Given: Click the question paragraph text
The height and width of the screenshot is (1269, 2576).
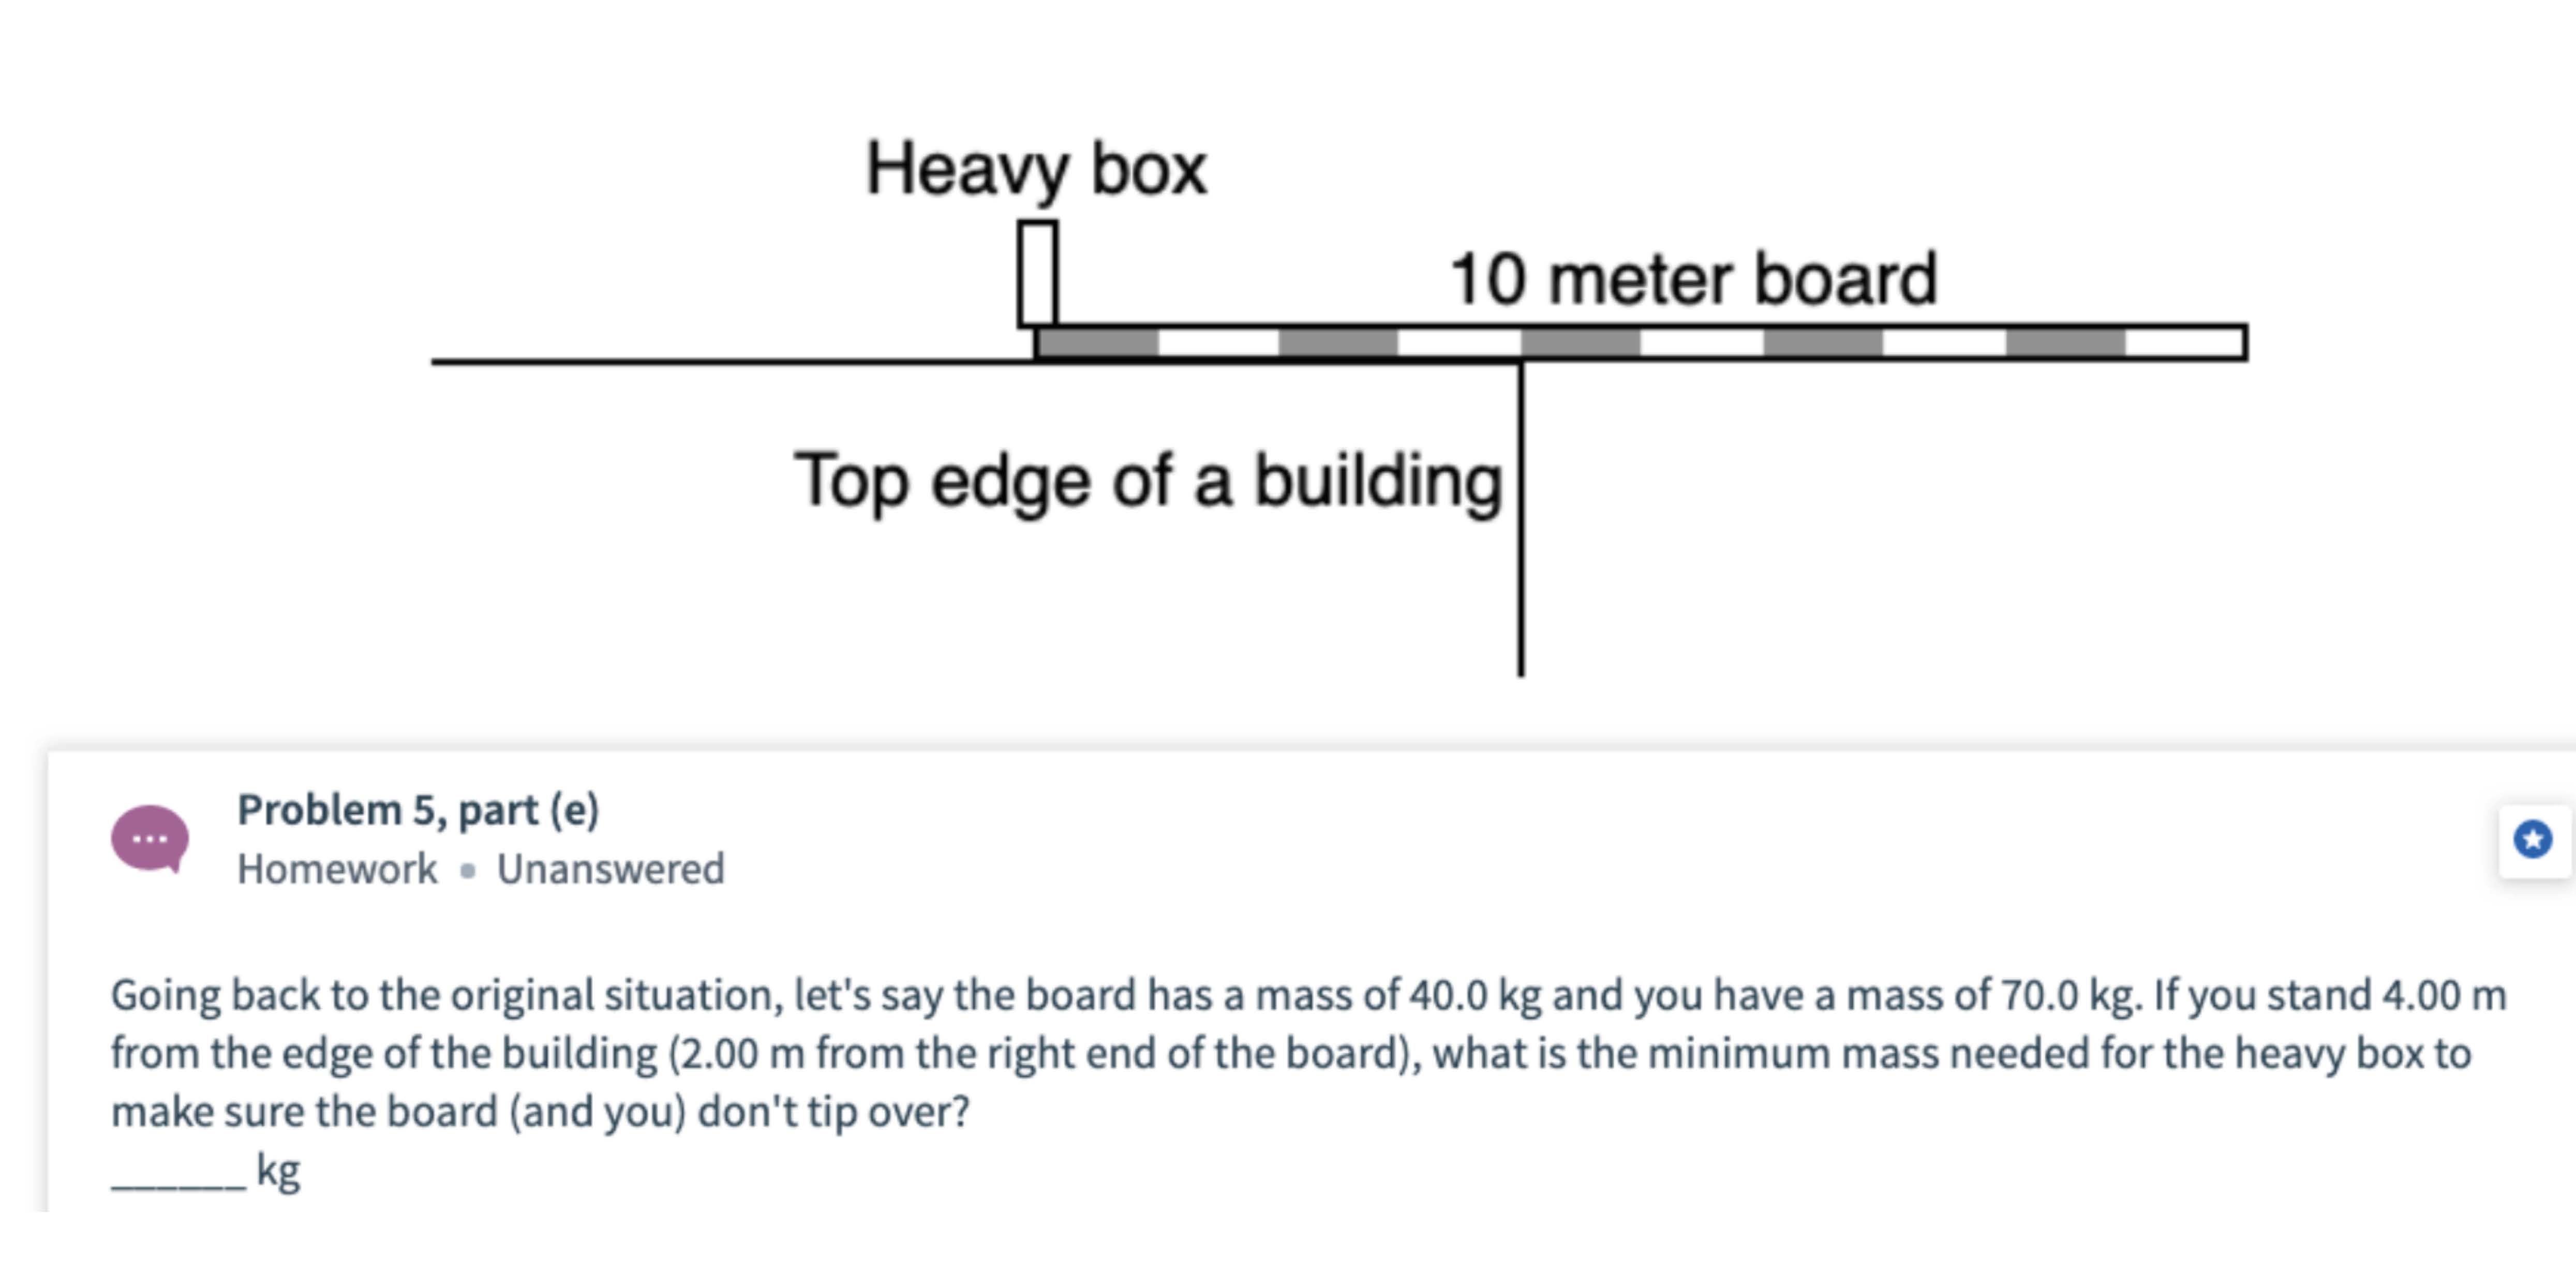Looking at the screenshot, I should [x=1308, y=1053].
